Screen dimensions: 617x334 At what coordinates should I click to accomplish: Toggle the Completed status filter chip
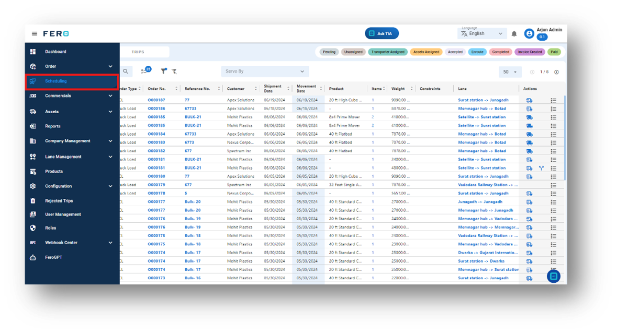point(500,52)
